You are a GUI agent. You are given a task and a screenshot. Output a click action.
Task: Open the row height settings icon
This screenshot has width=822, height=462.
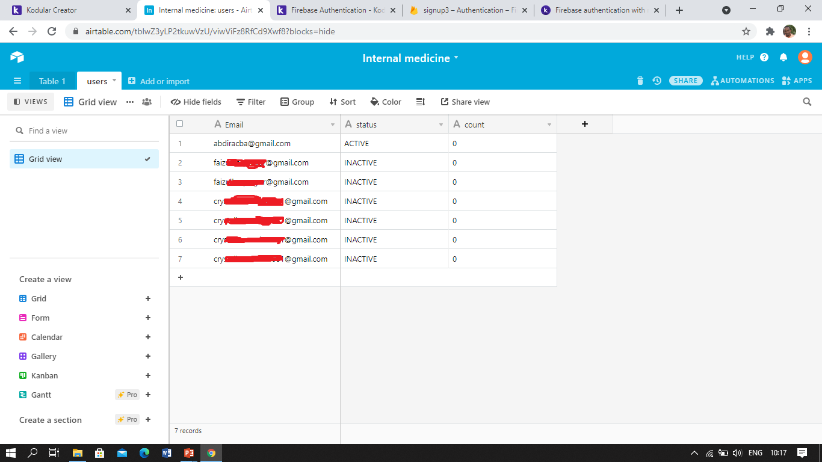click(420, 102)
